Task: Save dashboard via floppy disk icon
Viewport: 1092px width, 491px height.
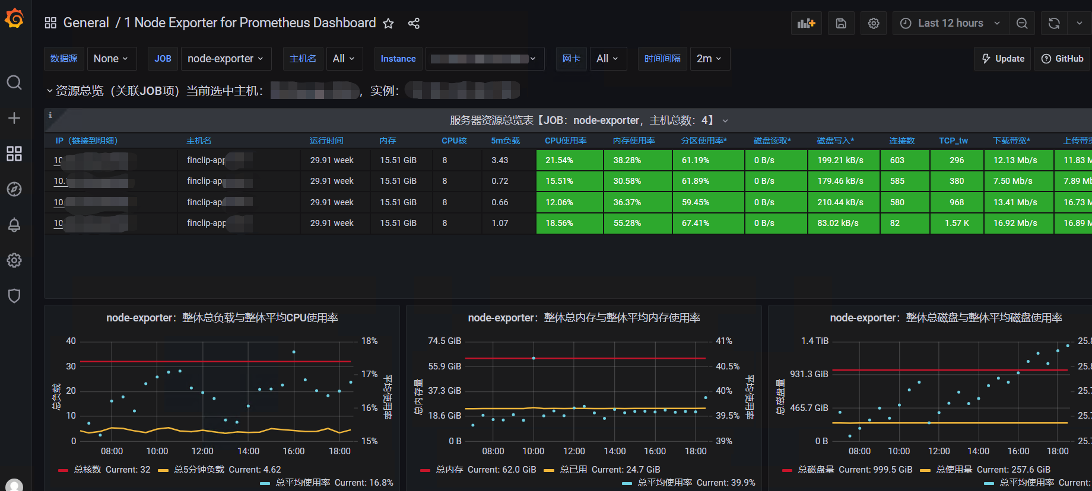Action: point(841,23)
